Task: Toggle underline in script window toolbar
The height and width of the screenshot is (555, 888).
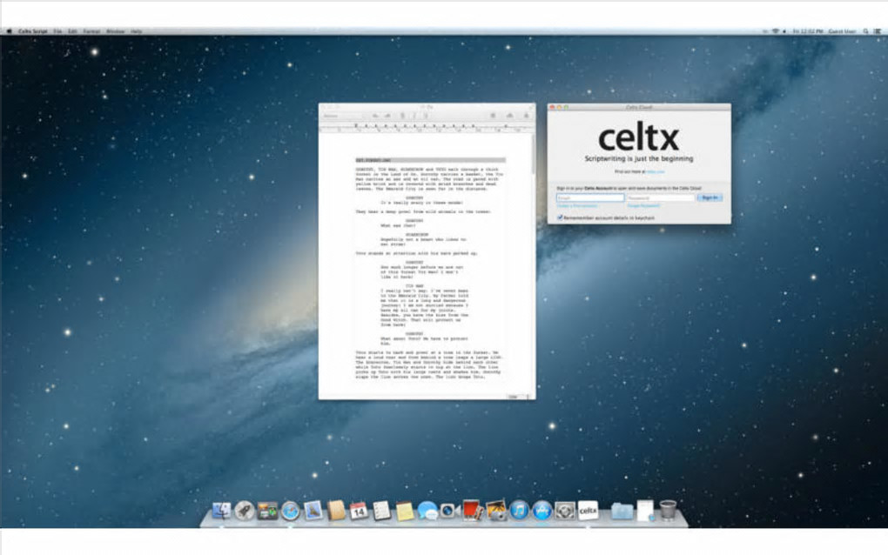Action: [426, 116]
